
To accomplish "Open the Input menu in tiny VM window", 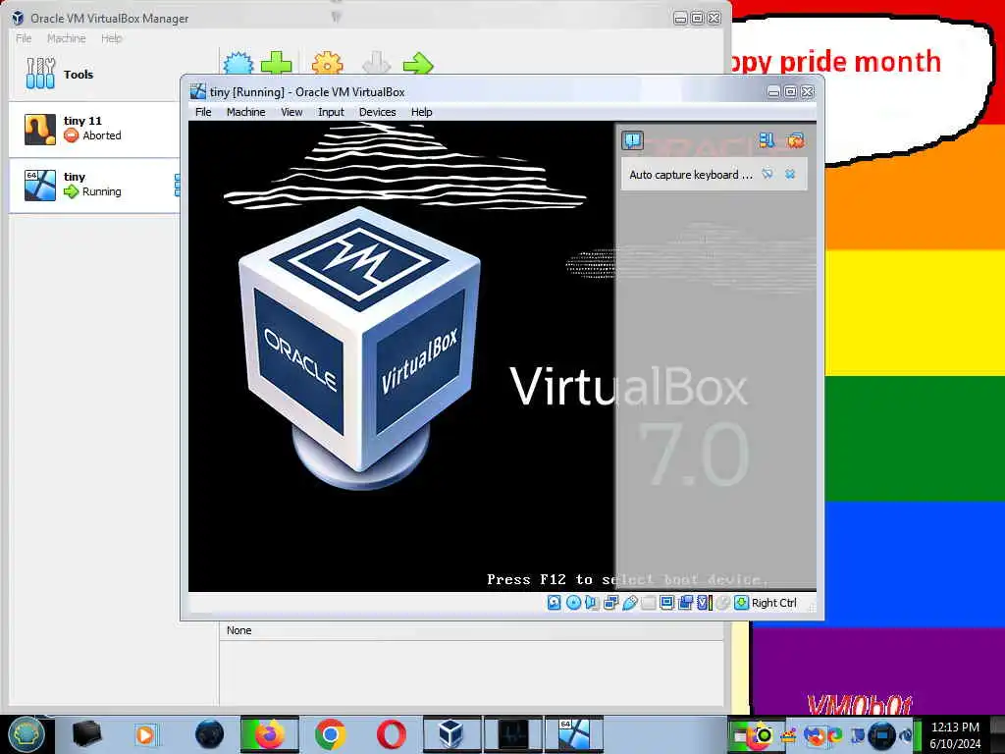I will tap(331, 112).
